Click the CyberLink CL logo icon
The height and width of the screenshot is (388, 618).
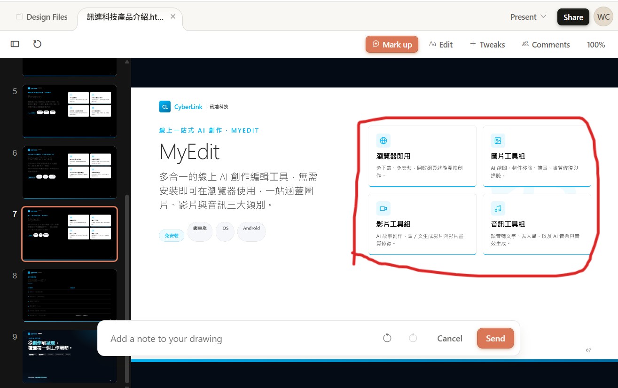pos(164,107)
